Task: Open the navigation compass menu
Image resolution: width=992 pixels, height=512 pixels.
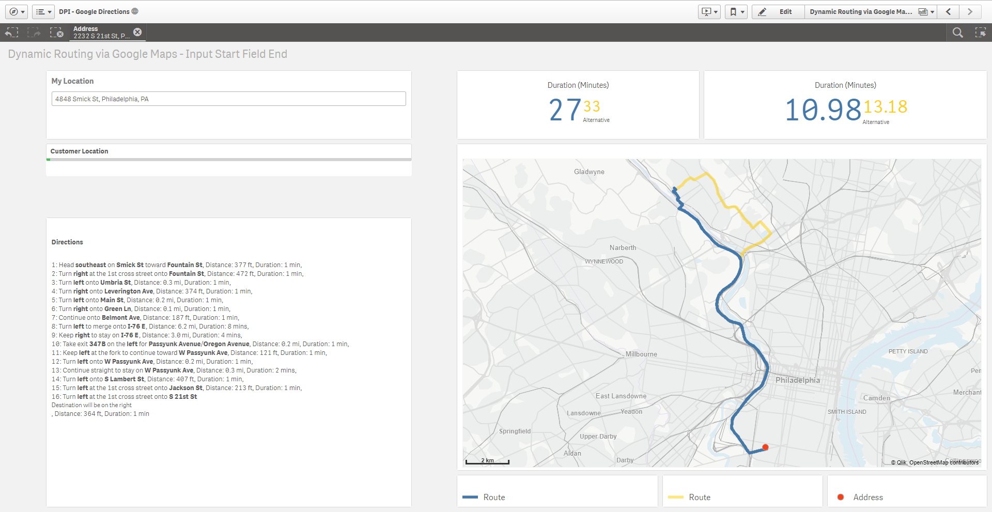Action: tap(17, 11)
